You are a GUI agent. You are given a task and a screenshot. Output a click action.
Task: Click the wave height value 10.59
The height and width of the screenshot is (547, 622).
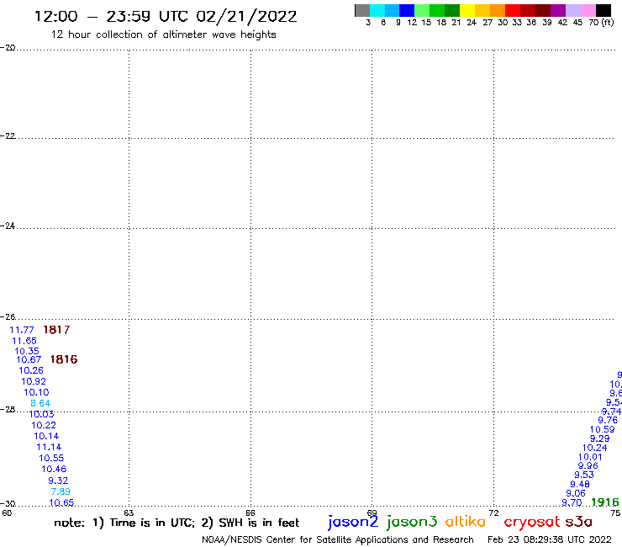click(602, 429)
